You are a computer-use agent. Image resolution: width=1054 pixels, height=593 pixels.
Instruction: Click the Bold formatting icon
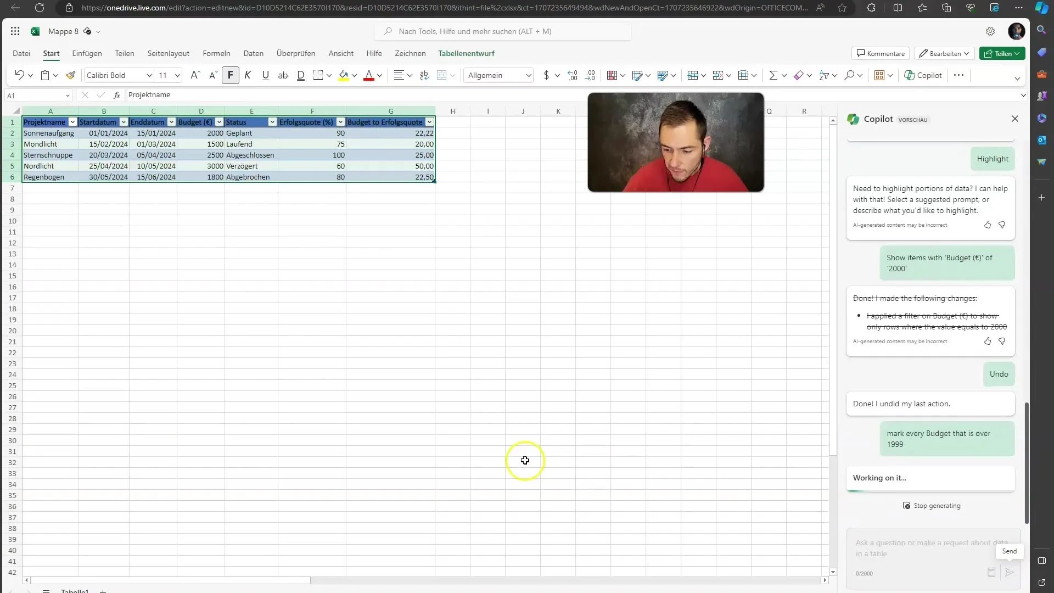pos(229,75)
